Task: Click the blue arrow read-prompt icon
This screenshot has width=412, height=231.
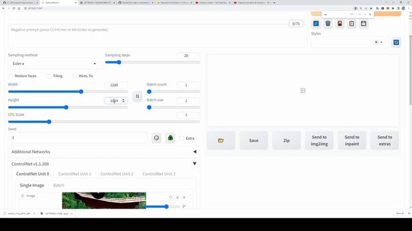Action: coord(316,24)
